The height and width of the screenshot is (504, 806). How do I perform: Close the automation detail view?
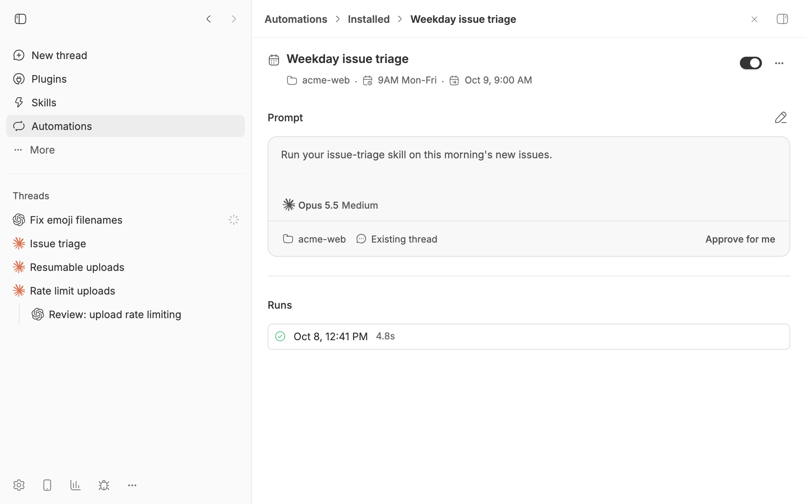pyautogui.click(x=754, y=19)
